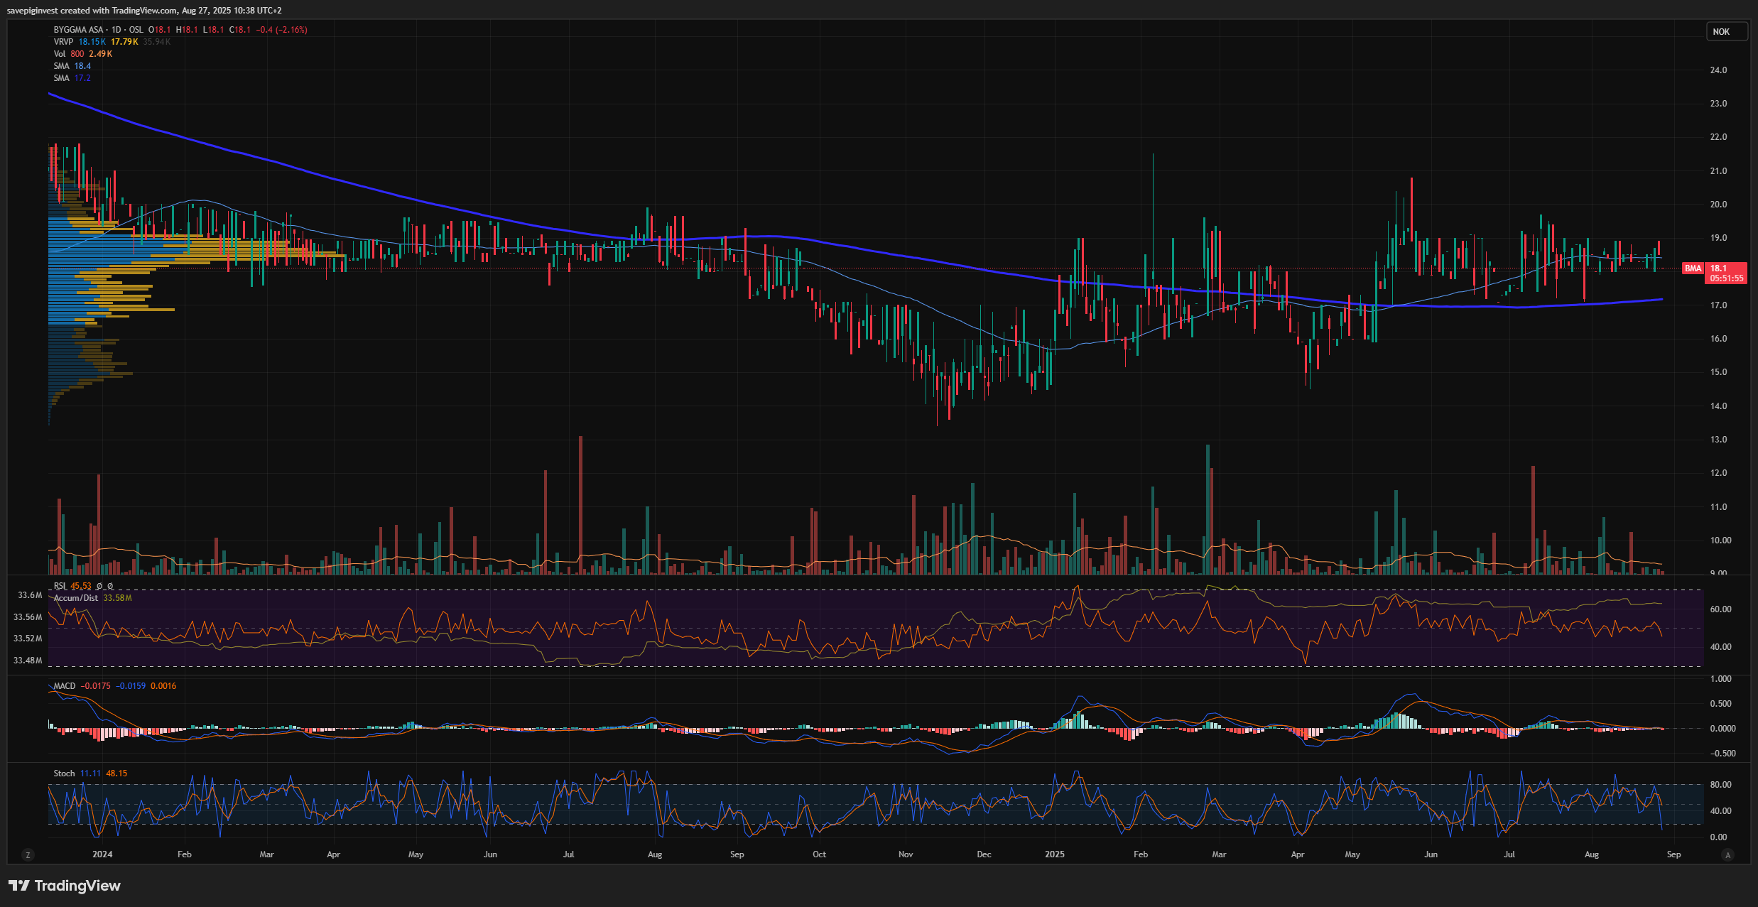Click the RSI 45.53 value
The height and width of the screenshot is (907, 1758).
(x=81, y=586)
